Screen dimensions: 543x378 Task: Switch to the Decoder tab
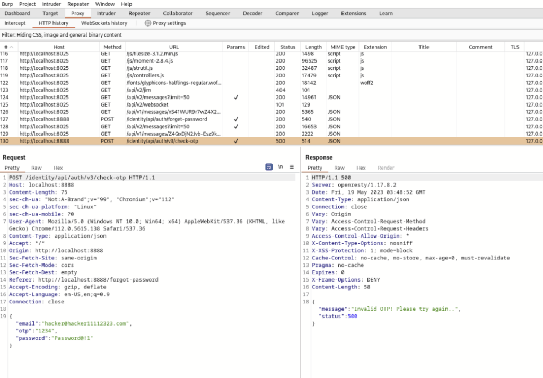point(252,13)
